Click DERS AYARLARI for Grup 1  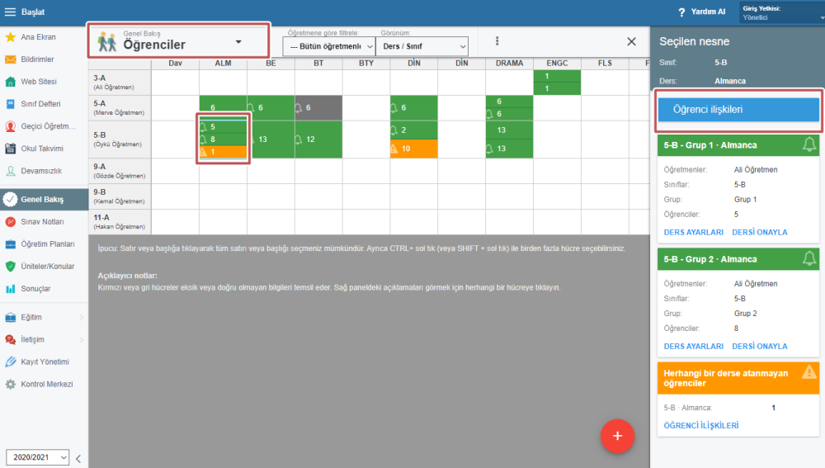coord(694,232)
